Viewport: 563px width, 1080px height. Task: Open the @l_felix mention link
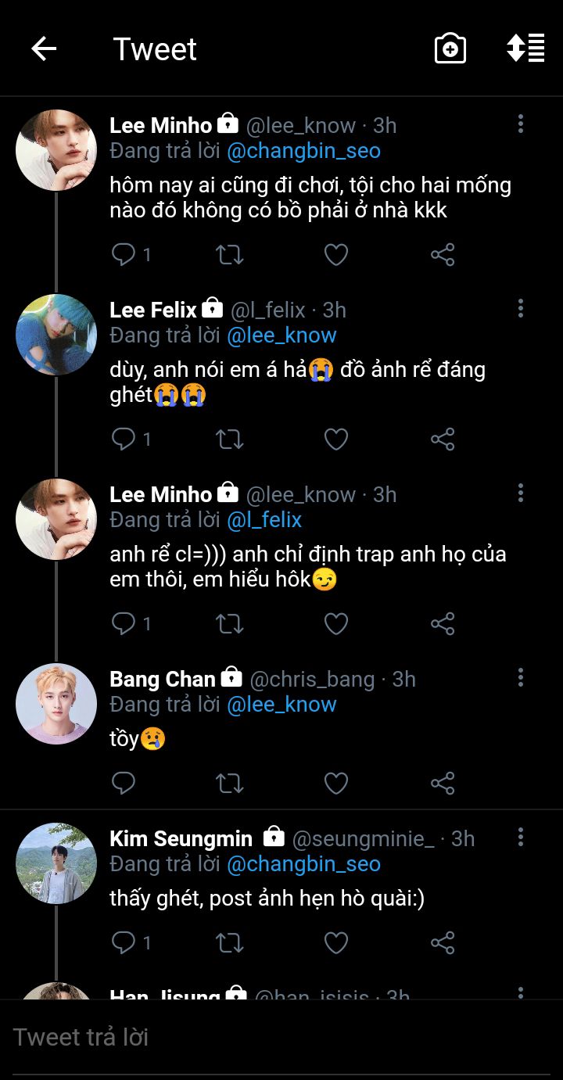point(264,520)
